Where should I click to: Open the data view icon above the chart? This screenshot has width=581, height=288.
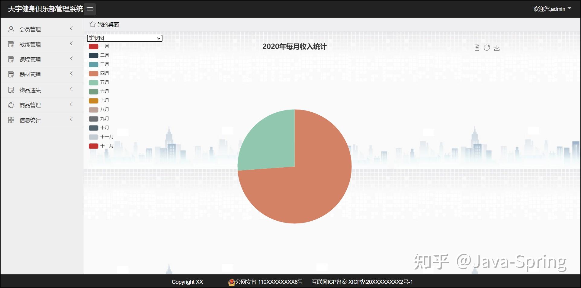click(477, 48)
